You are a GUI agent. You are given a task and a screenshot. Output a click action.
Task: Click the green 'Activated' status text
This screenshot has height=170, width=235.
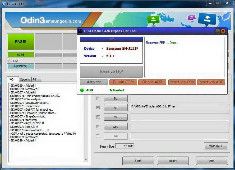tap(117, 90)
